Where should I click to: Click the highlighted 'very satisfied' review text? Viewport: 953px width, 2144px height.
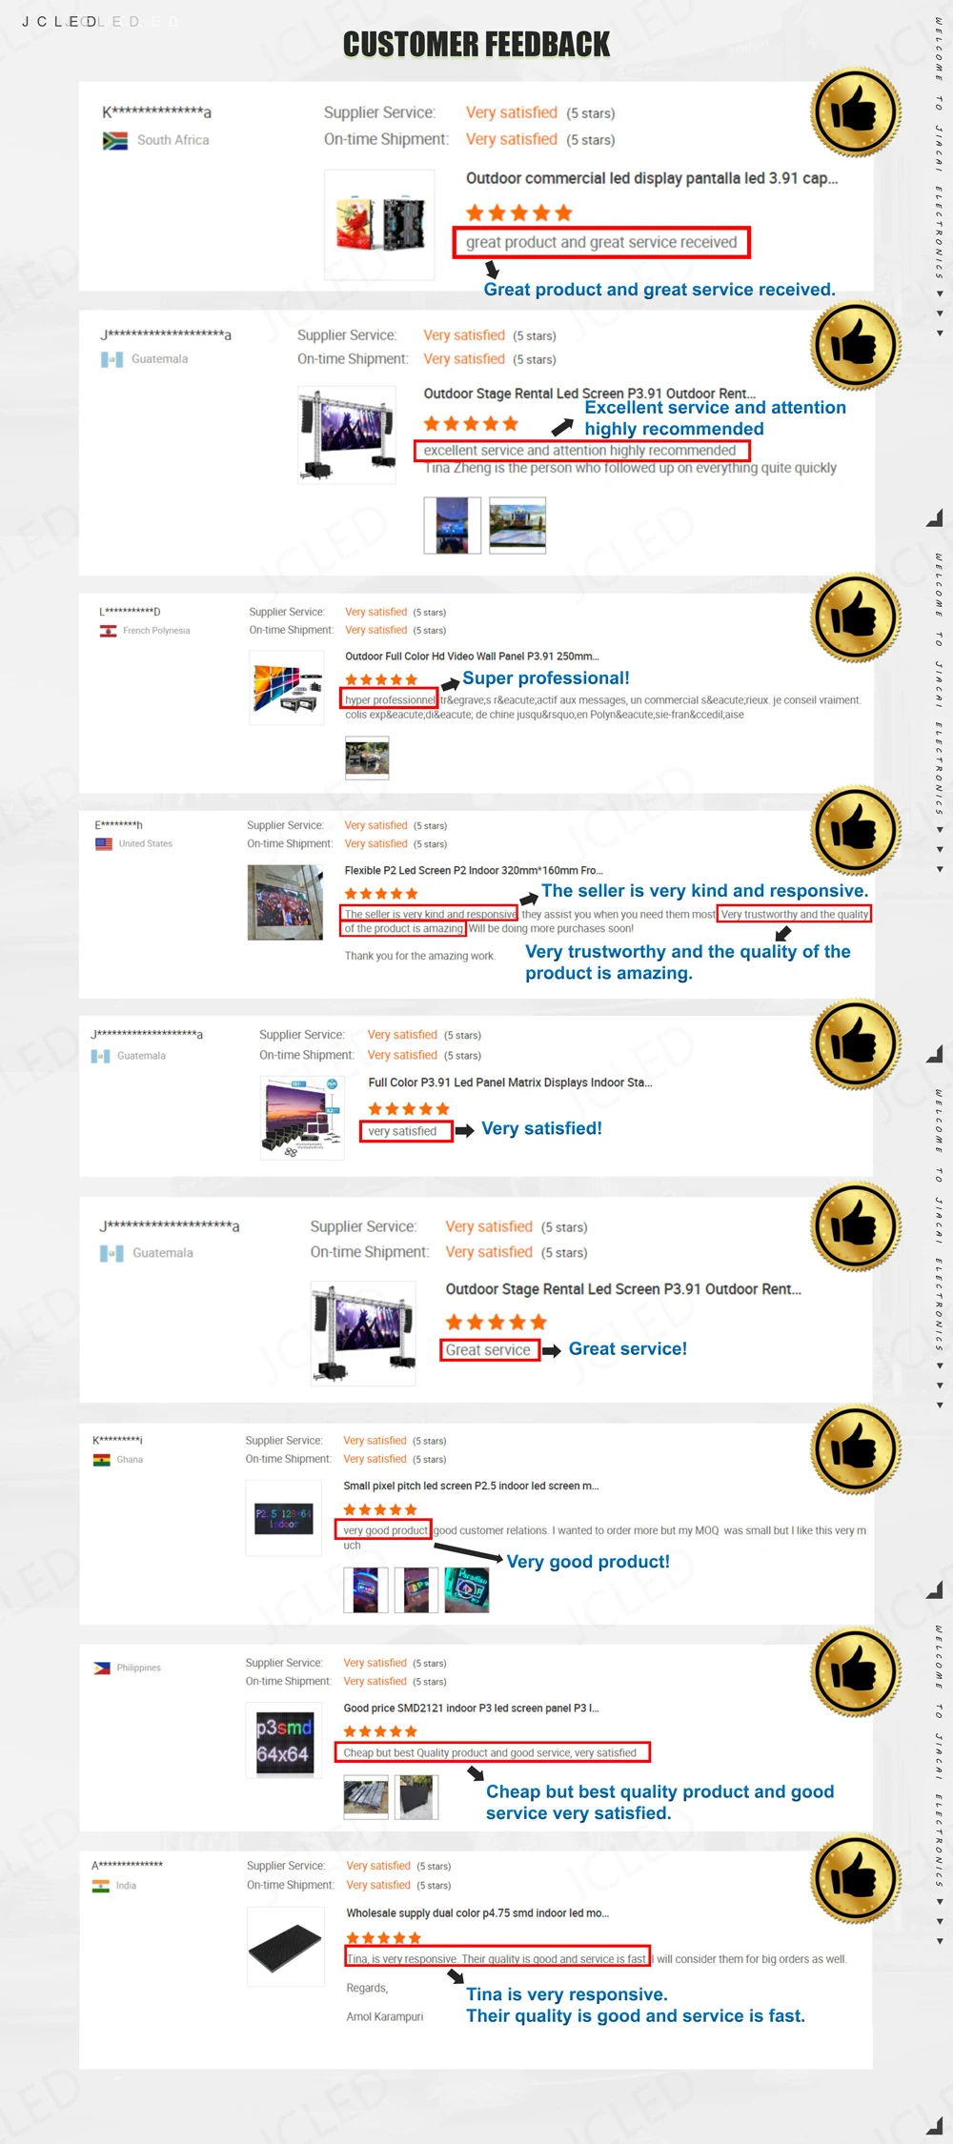tap(405, 1131)
